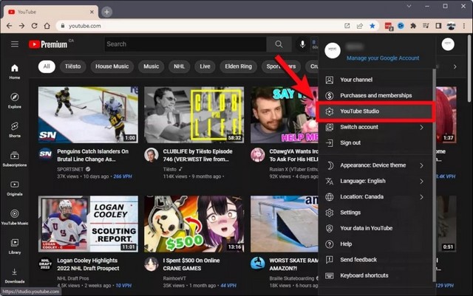Viewport: 473px width, 296px height.
Task: Open Library in the sidebar
Action: click(15, 247)
